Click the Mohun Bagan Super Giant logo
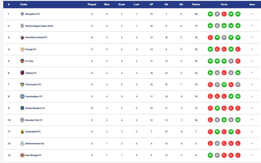This screenshot has height=163, width=261. point(22,26)
